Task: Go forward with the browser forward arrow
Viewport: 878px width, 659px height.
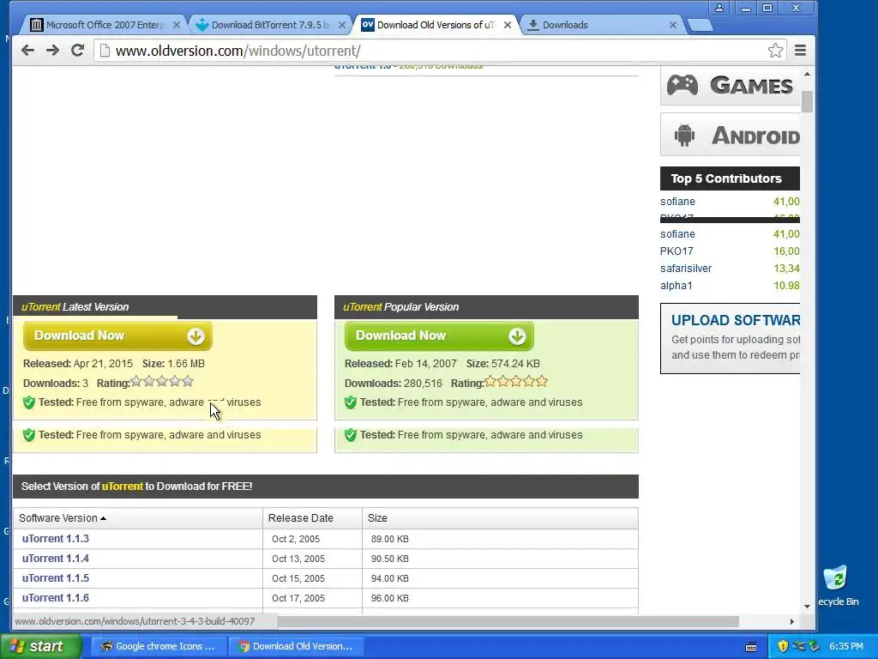Action: [x=52, y=51]
